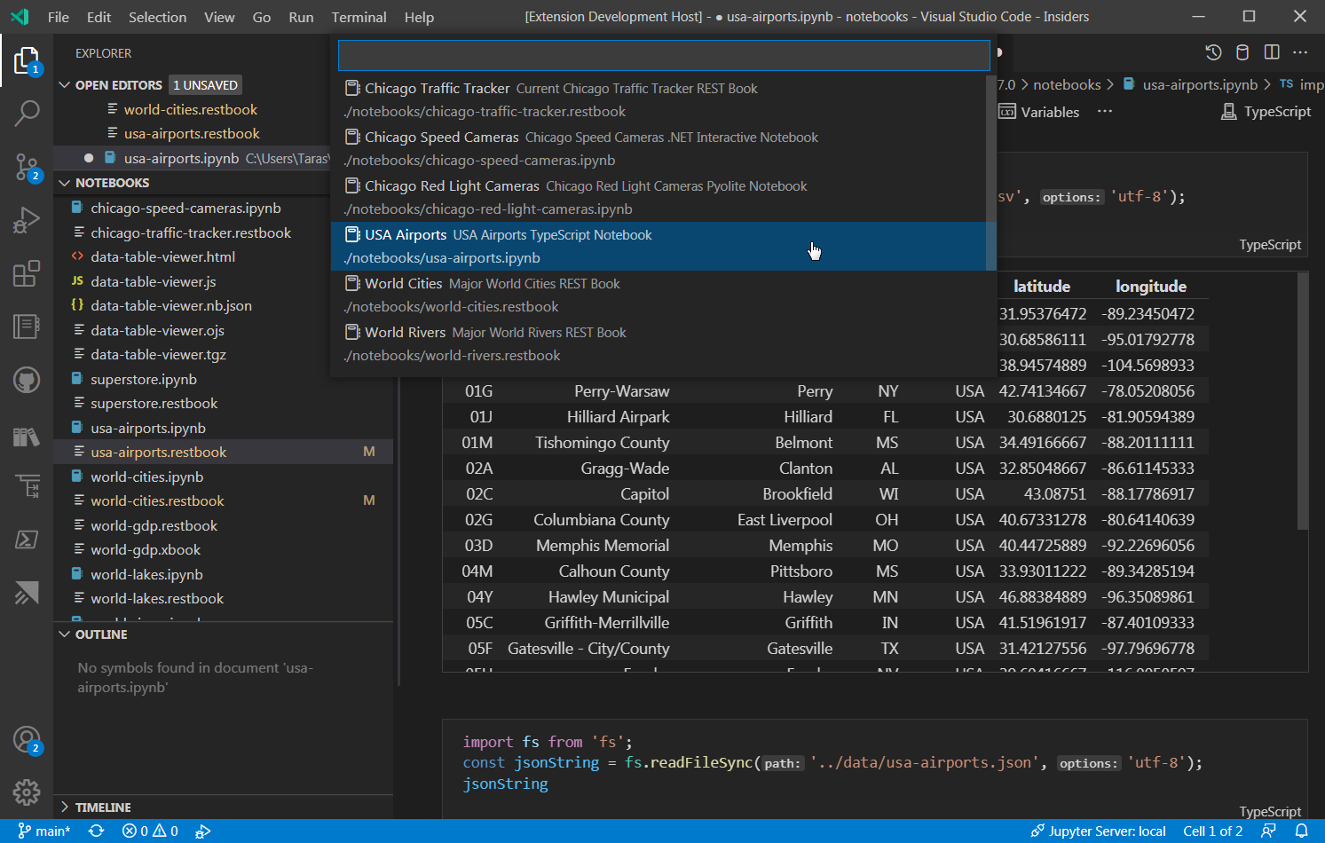Image resolution: width=1325 pixels, height=843 pixels.
Task: Open the Accounts icon in activity bar
Action: [x=27, y=740]
